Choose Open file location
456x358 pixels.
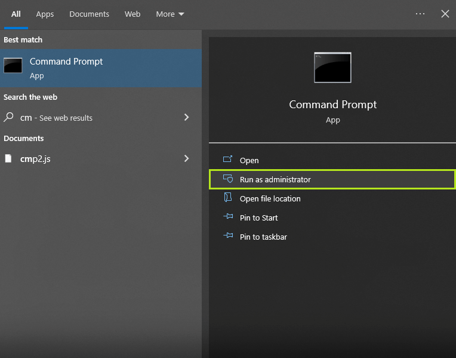332,198
